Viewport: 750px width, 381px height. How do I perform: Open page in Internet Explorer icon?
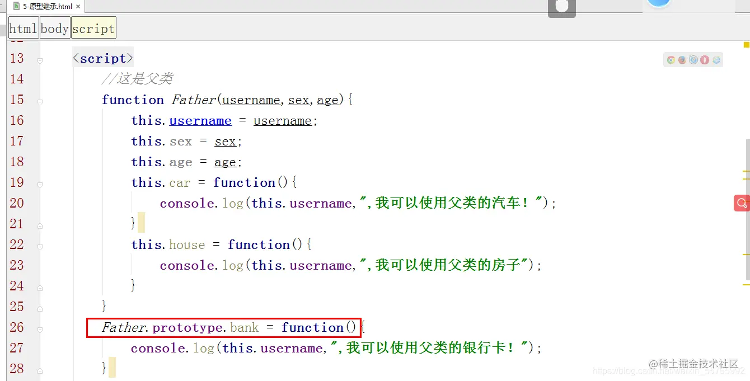click(716, 60)
